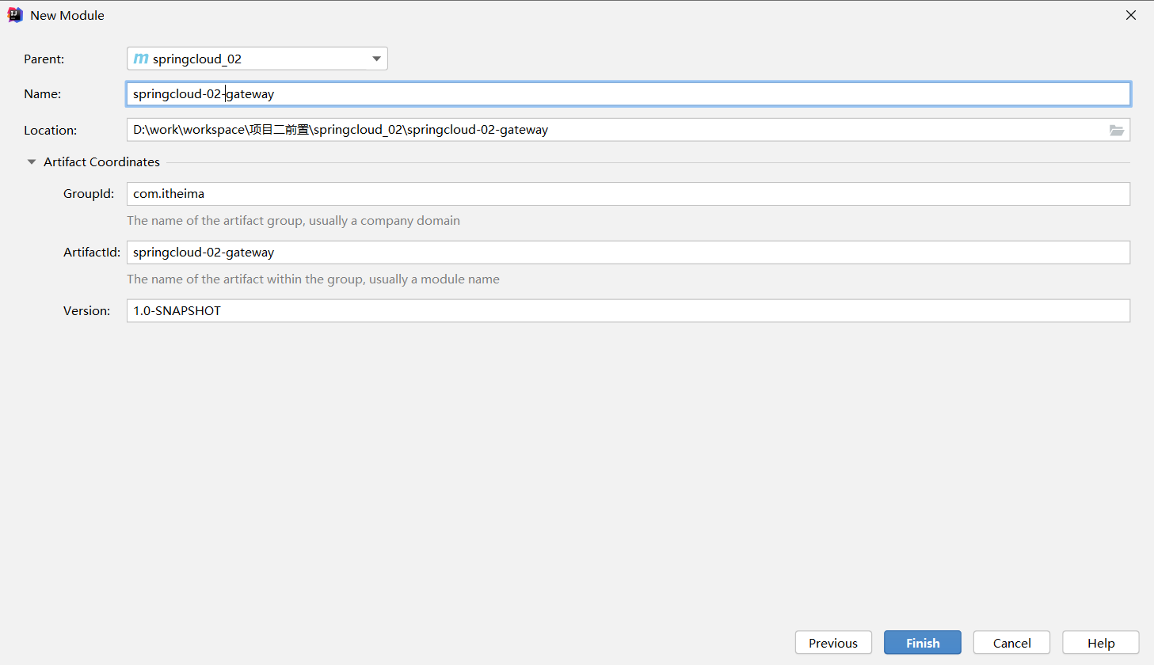Click the 'Artifact Coordinates' heading text
Image resolution: width=1154 pixels, height=665 pixels.
point(101,161)
